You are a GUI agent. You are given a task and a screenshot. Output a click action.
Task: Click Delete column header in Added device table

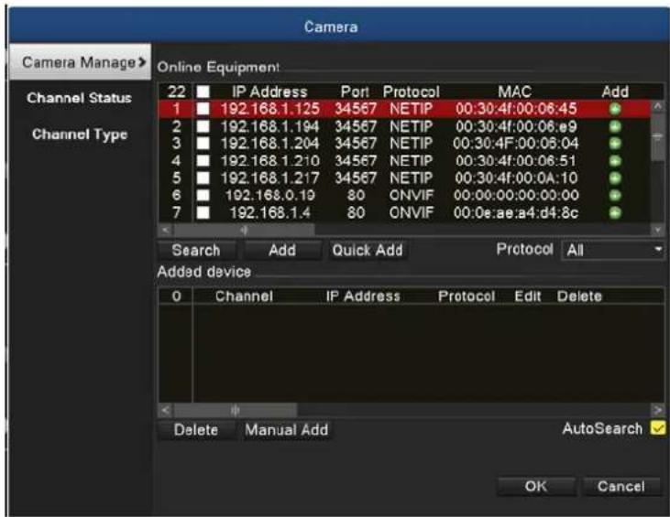(x=579, y=296)
